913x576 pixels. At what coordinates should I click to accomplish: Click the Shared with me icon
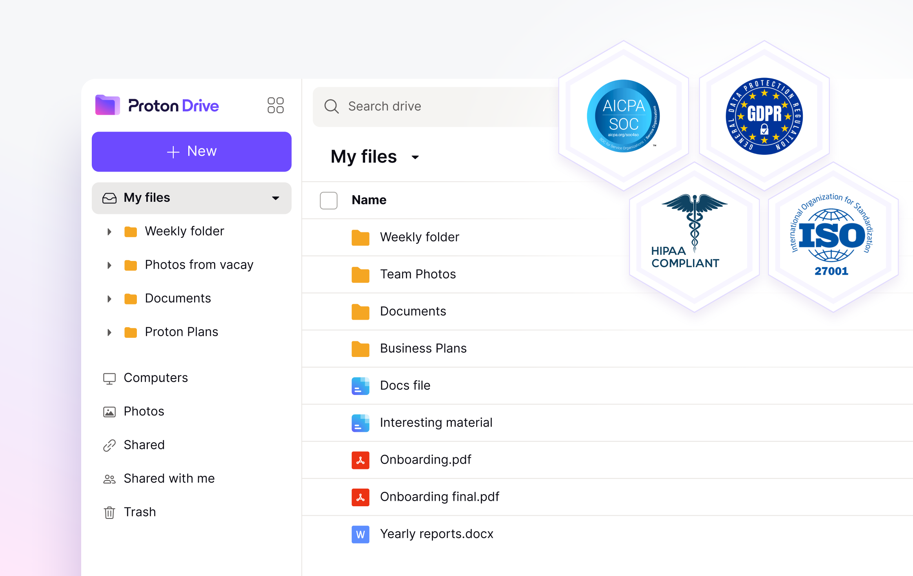point(109,478)
